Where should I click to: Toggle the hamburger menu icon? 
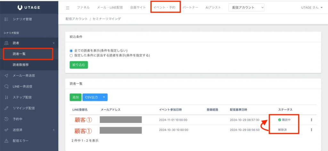tap(68, 8)
